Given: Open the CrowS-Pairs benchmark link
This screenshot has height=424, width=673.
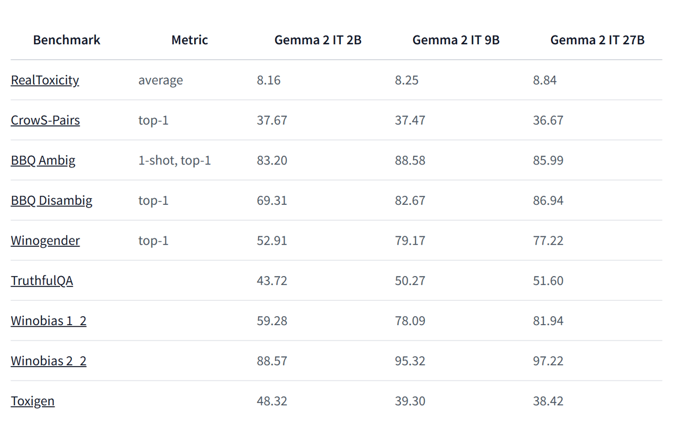Looking at the screenshot, I should pyautogui.click(x=45, y=120).
